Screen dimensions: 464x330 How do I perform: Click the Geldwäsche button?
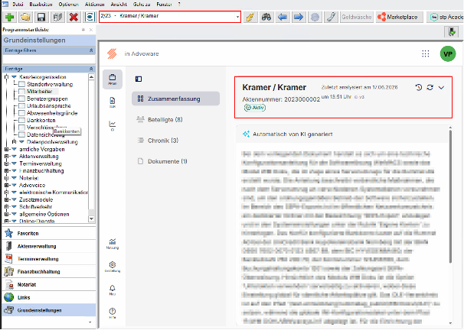tap(357, 17)
